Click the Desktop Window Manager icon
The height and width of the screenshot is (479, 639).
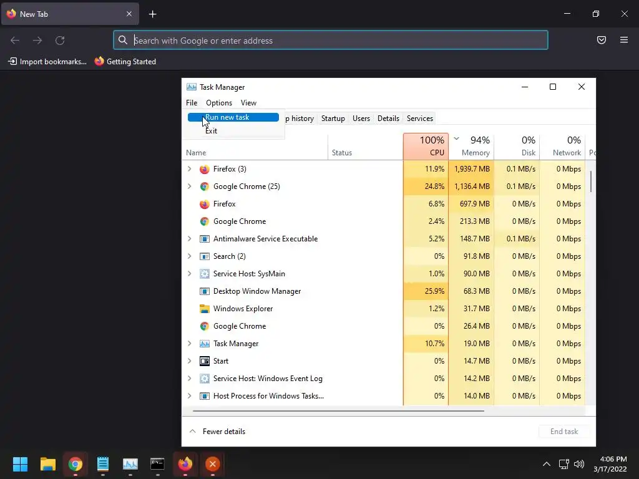click(204, 291)
